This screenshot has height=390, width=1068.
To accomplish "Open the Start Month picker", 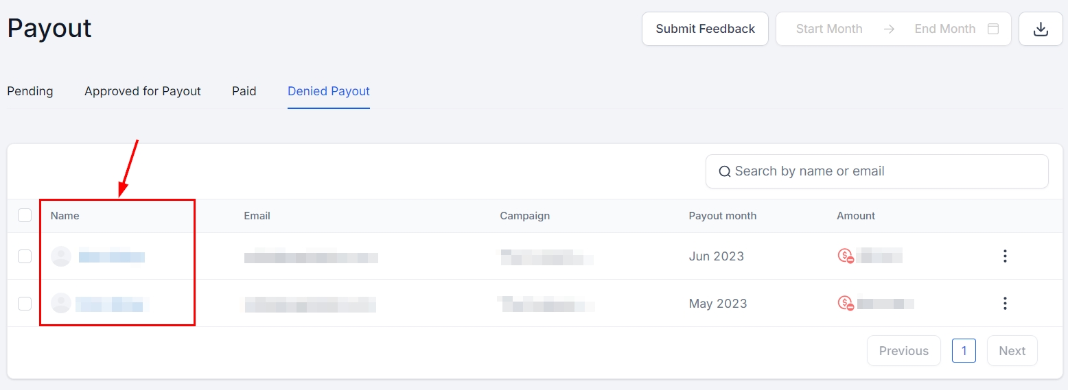I will click(828, 29).
